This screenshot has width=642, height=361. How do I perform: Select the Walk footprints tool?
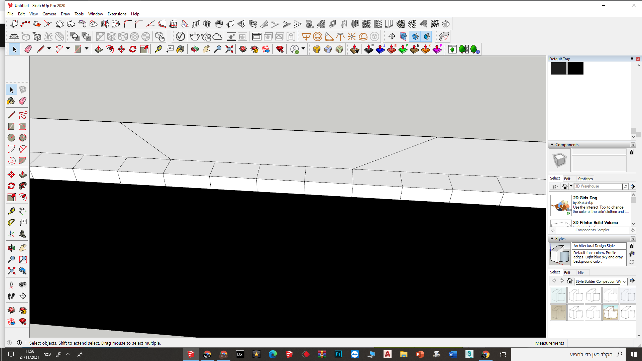coord(11,296)
